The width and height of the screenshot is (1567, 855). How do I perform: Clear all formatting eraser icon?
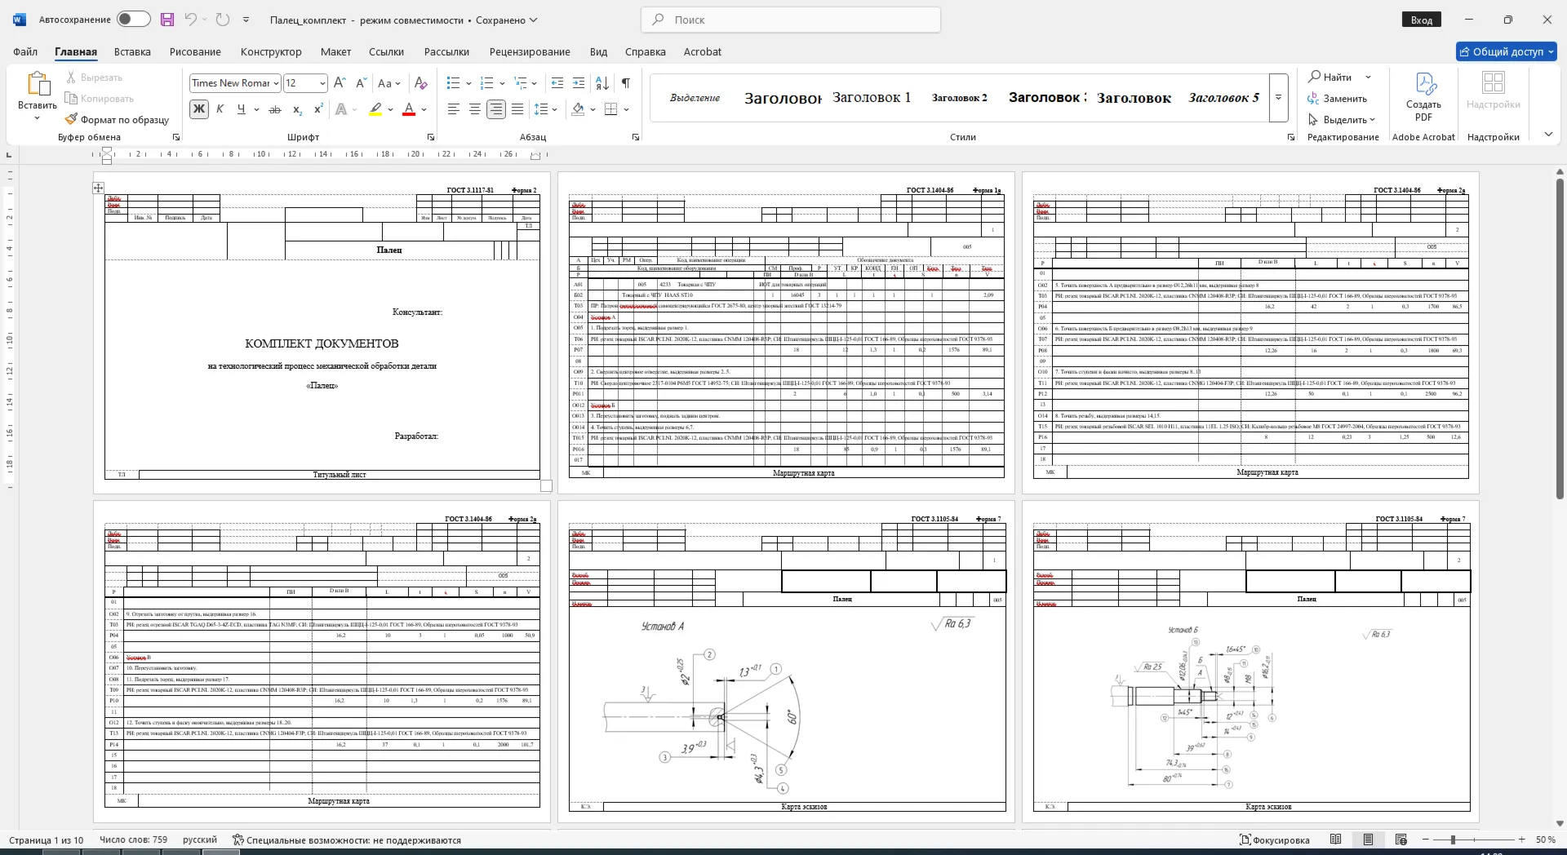tap(421, 83)
